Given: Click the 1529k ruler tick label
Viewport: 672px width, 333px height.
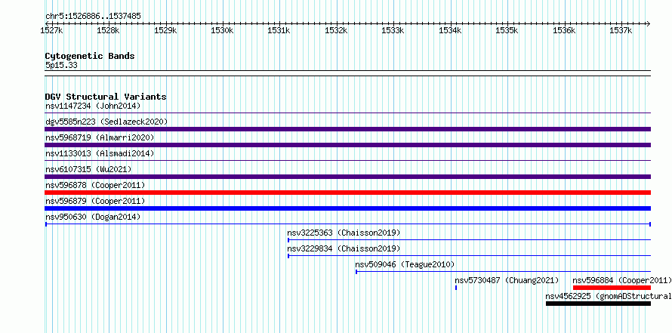Looking at the screenshot, I should 165,31.
